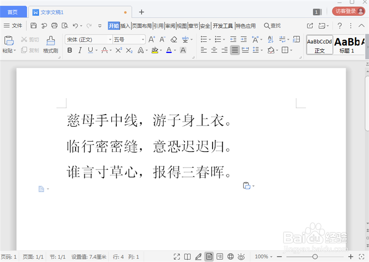
Task: Switch to Web layout view icon
Action: click(231, 256)
